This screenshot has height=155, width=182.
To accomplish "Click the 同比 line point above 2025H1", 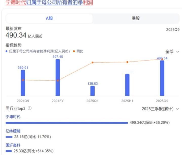I will pyautogui.click(x=127, y=62).
